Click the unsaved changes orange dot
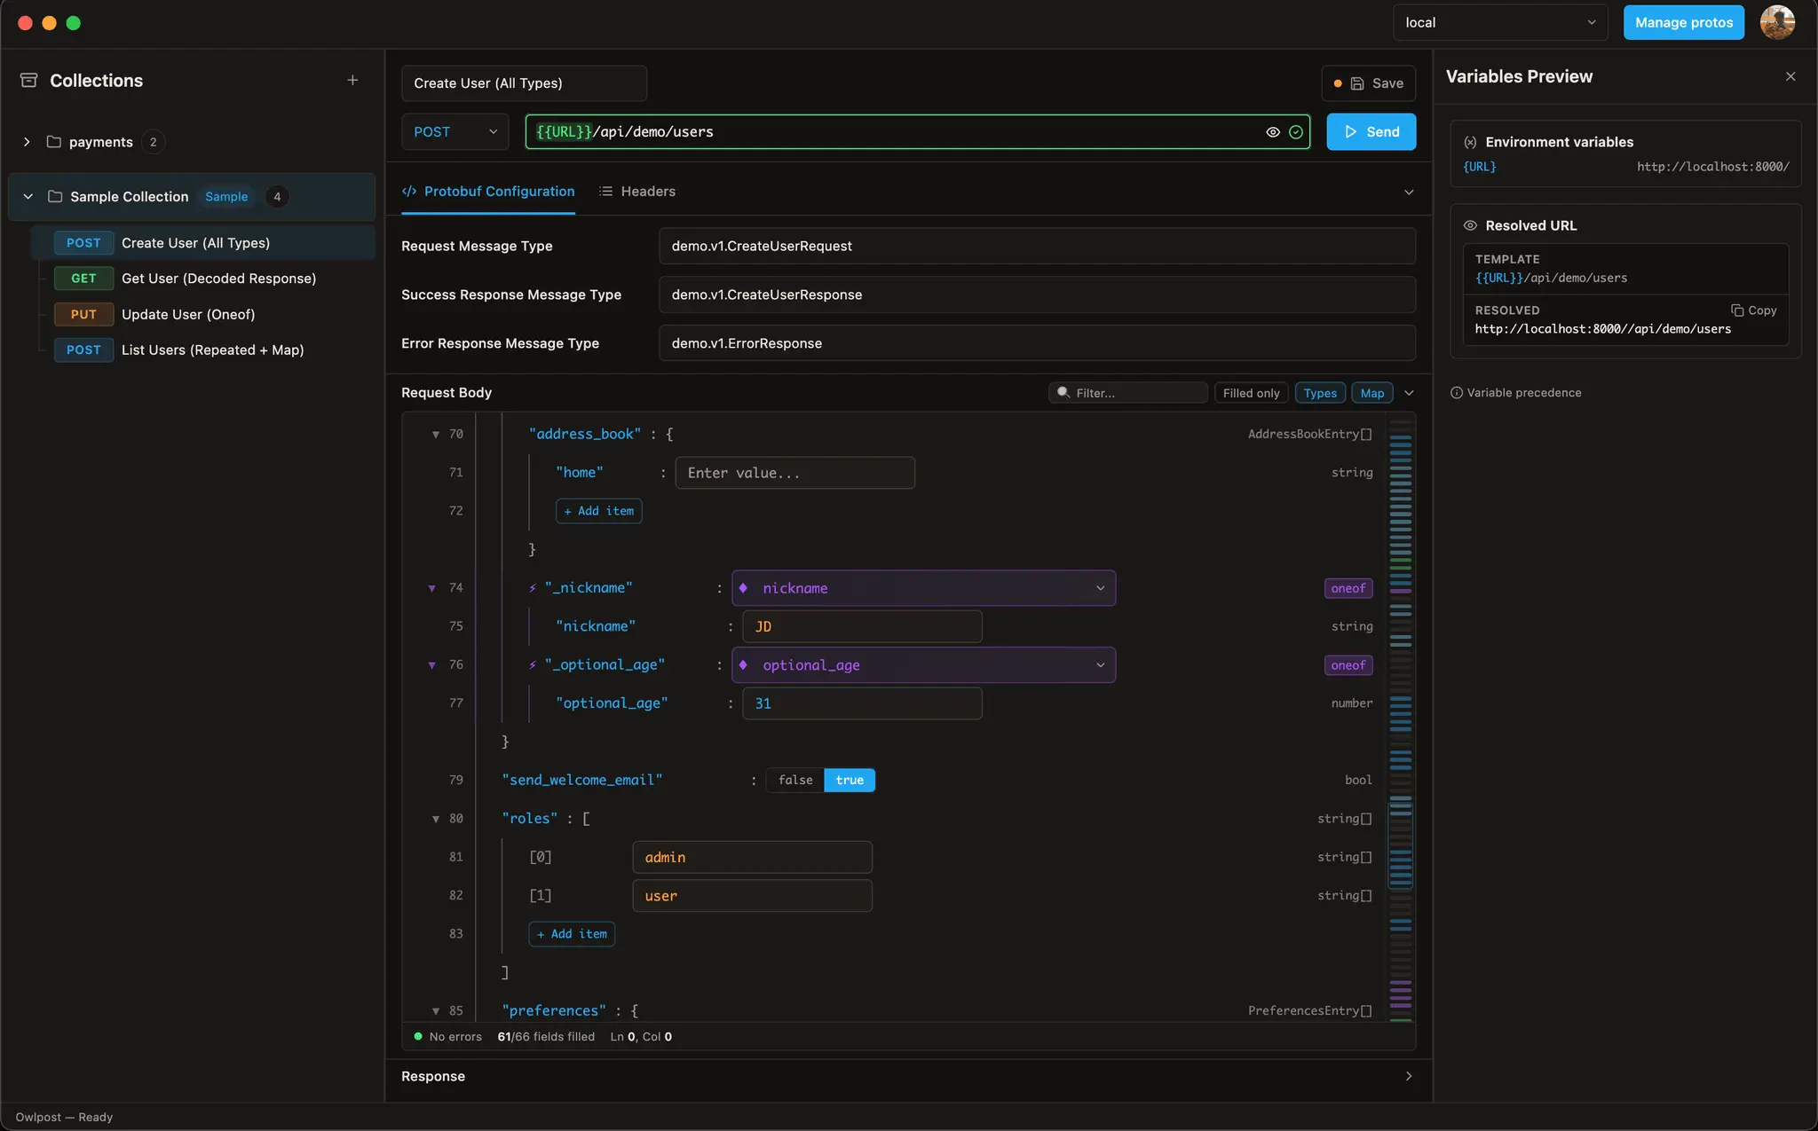 click(1338, 83)
